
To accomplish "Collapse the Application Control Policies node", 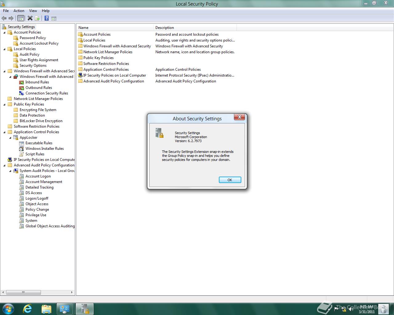I will coord(5,132).
